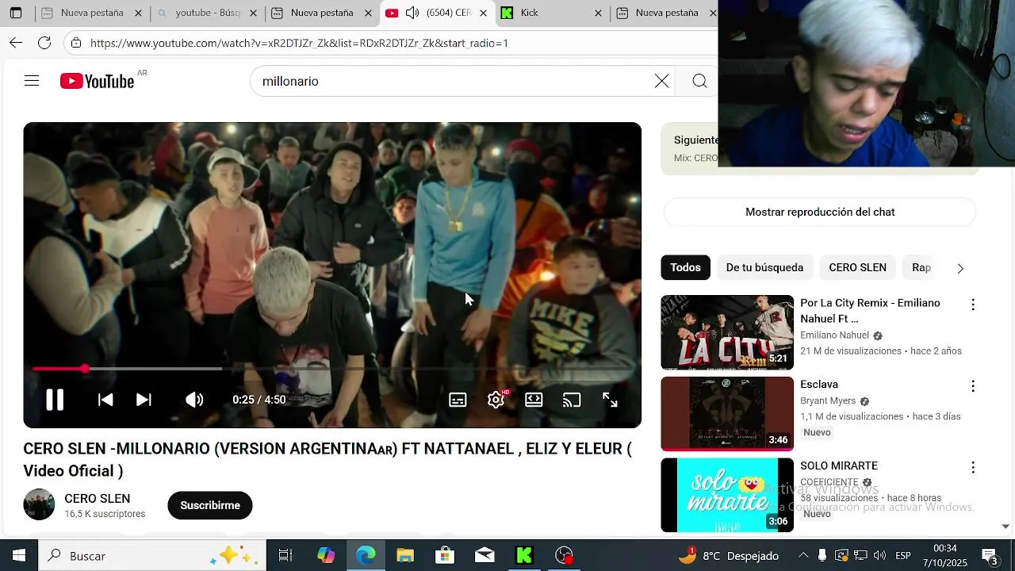Open Bryant Myers channel name
The height and width of the screenshot is (571, 1015).
tap(828, 400)
